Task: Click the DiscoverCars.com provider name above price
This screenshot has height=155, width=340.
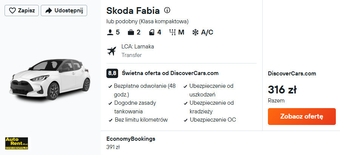Action: pos(292,74)
